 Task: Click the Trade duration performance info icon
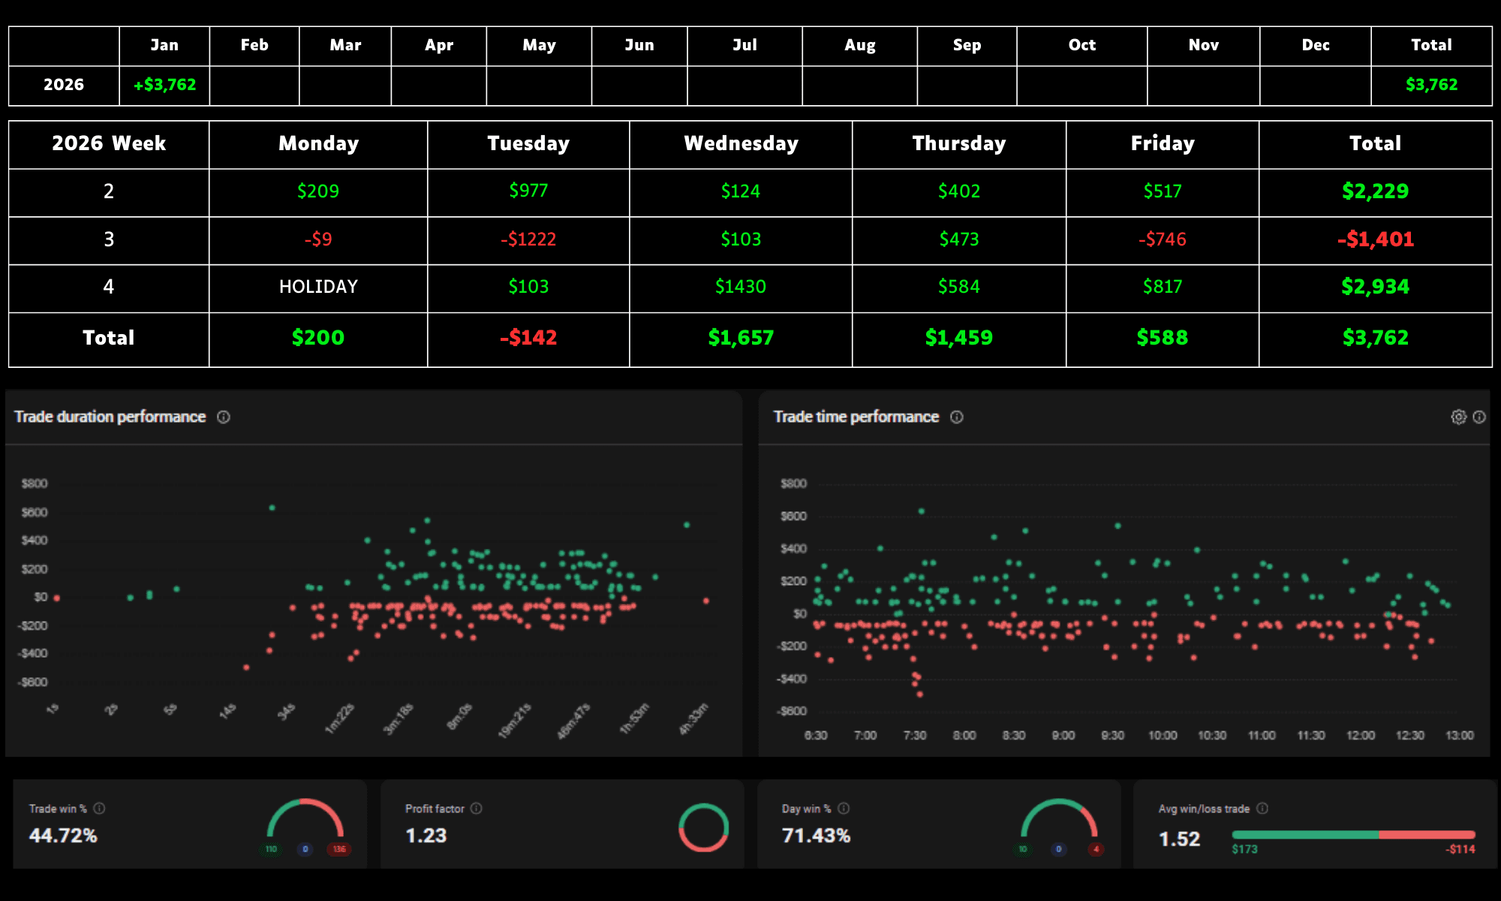tap(224, 417)
